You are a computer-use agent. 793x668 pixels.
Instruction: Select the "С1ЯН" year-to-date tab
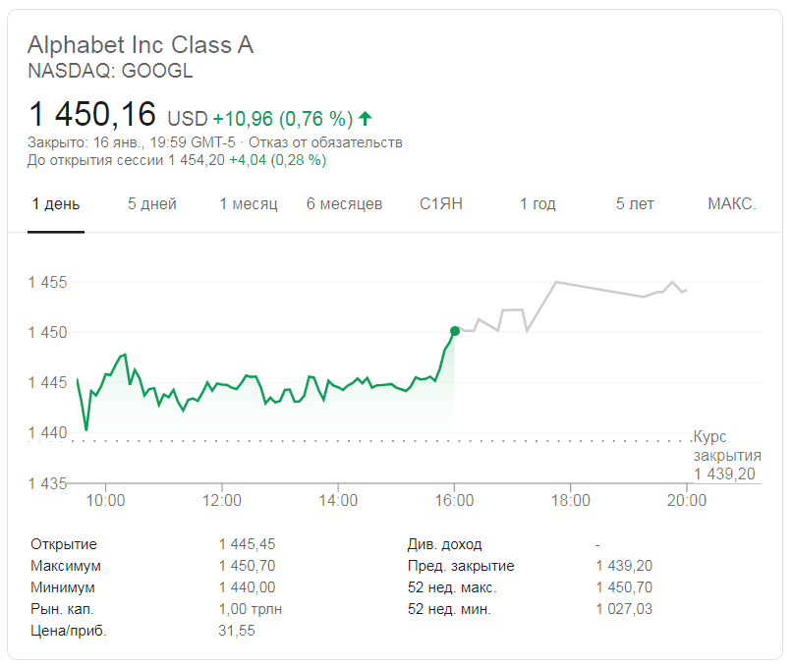pos(441,204)
